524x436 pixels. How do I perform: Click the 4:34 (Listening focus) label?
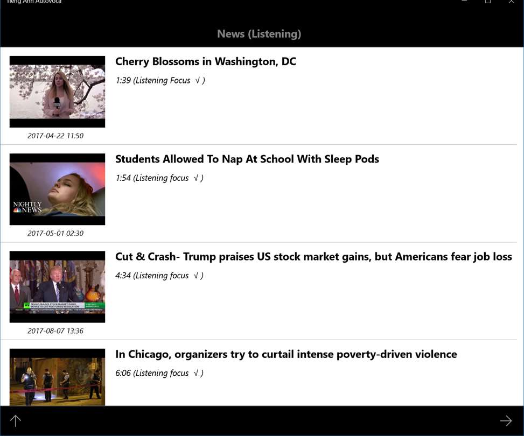[x=159, y=276]
